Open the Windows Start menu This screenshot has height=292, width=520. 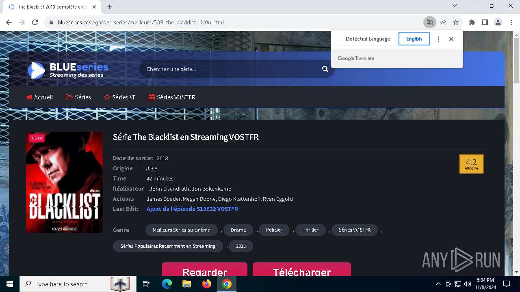pyautogui.click(x=10, y=284)
